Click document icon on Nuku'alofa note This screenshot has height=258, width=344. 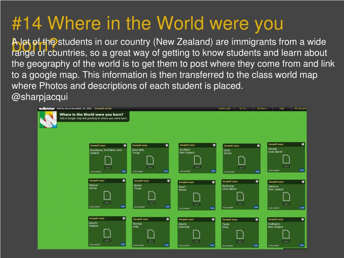click(150, 160)
